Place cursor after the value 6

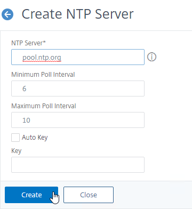coord(27,89)
